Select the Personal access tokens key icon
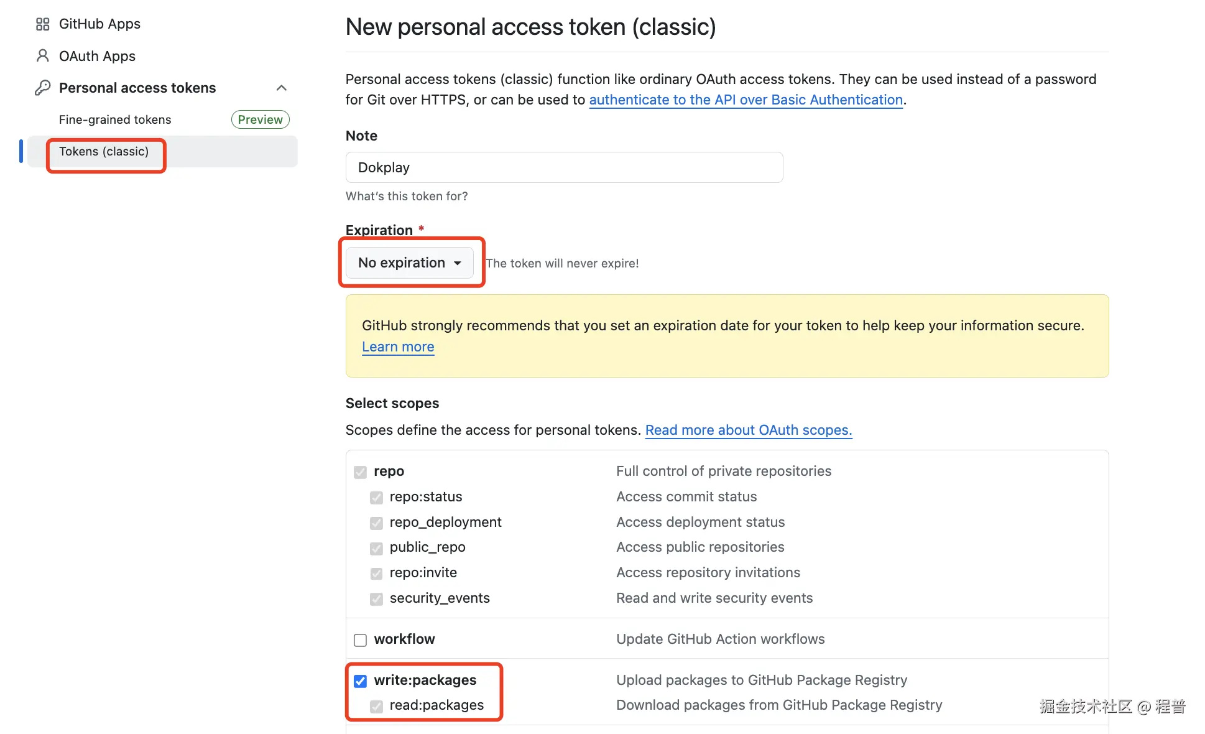This screenshot has height=734, width=1205. click(42, 87)
